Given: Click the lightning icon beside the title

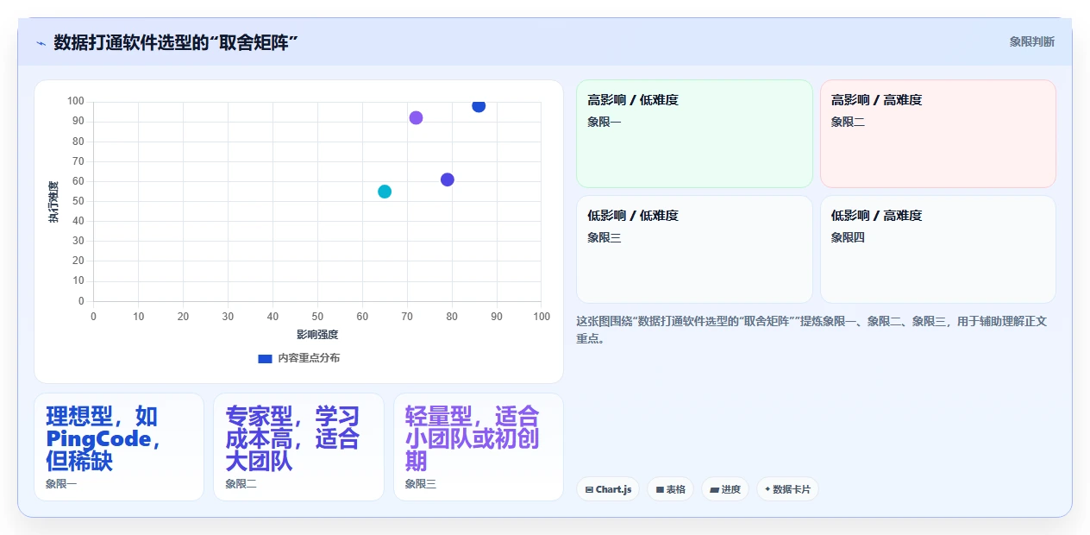Looking at the screenshot, I should pos(41,43).
